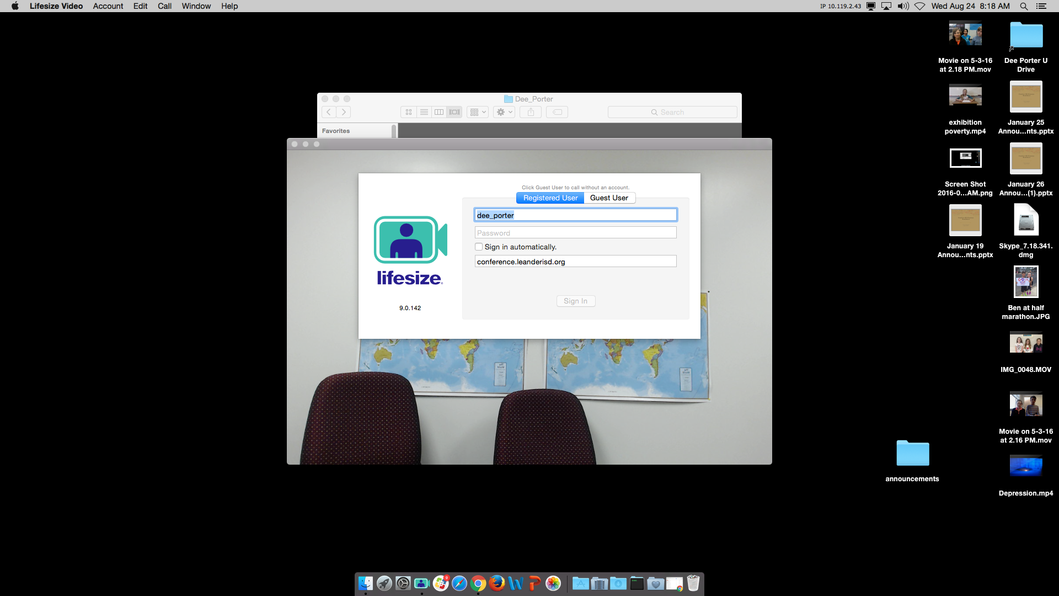Launch Safari from the Dock
Screen dimensions: 1059x596
pyautogui.click(x=459, y=583)
